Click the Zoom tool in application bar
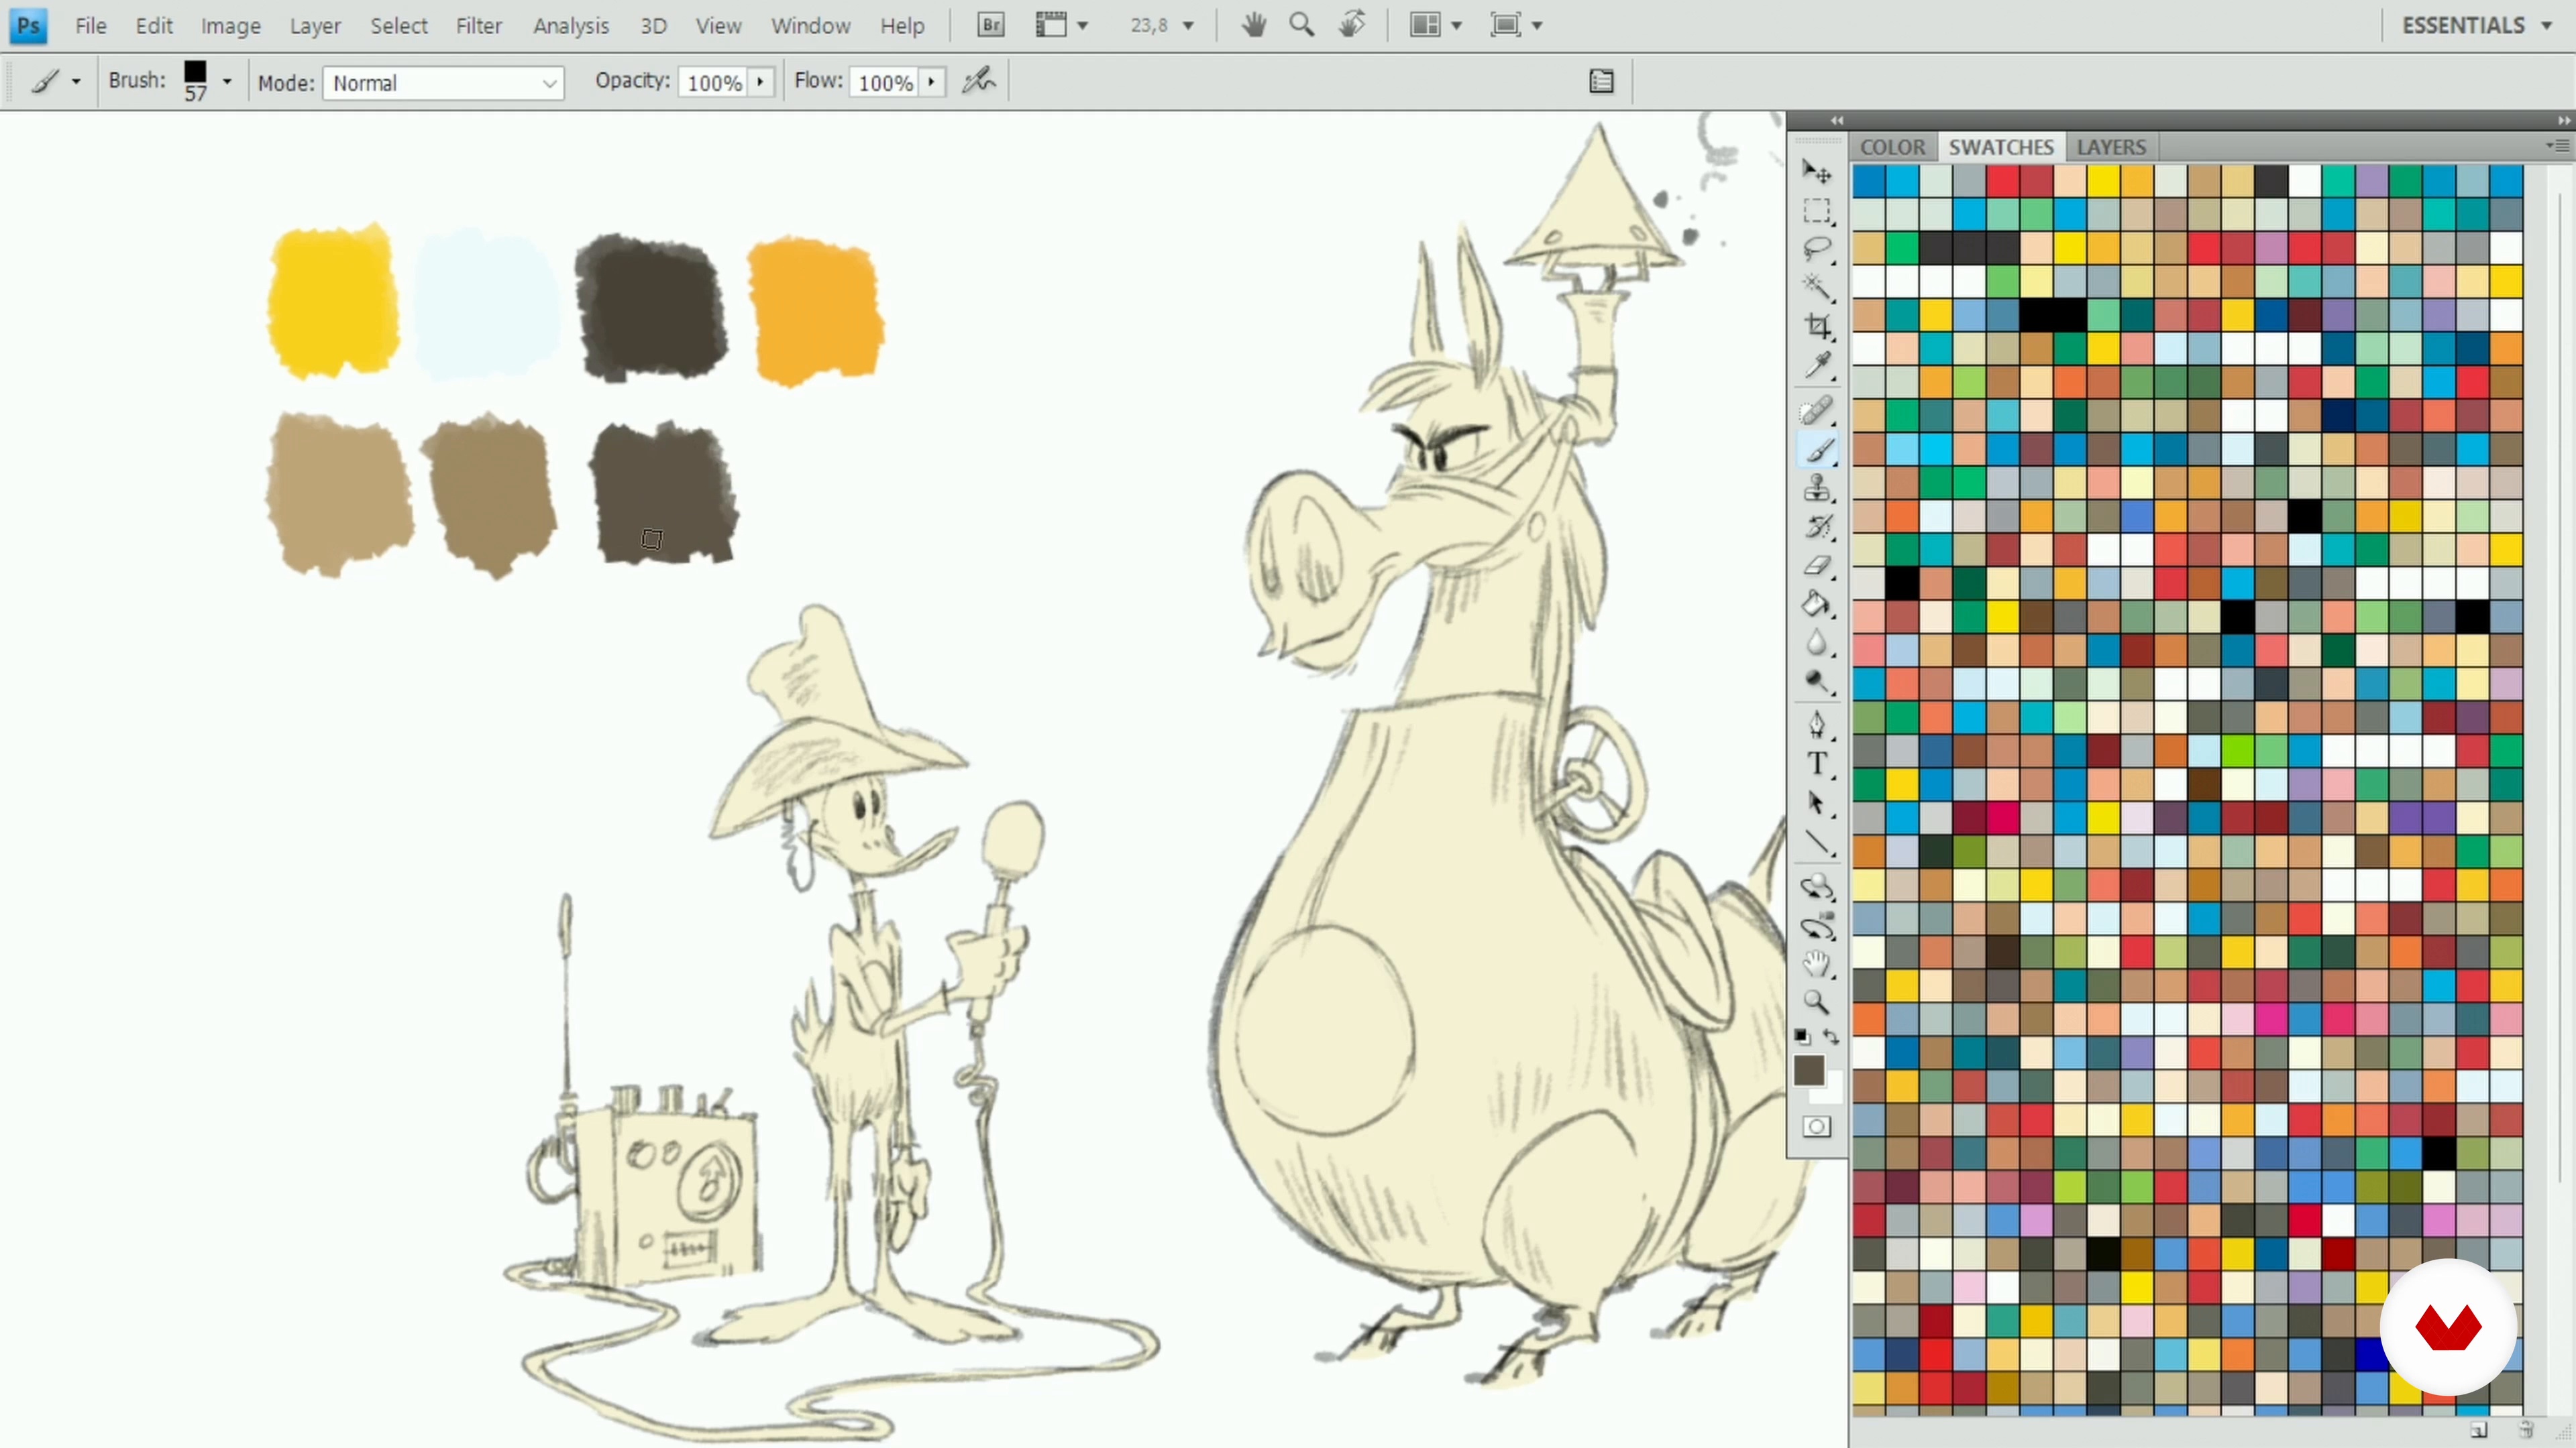 click(x=1302, y=25)
